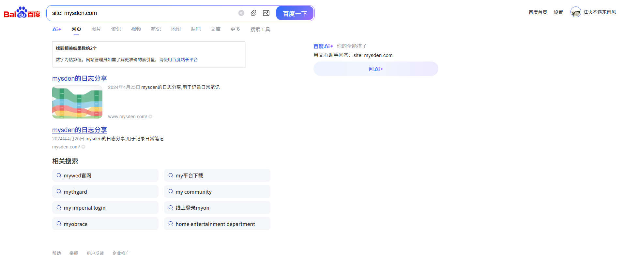Switch to the 资讯 tab
Screen dimensions: 623x264
click(116, 29)
